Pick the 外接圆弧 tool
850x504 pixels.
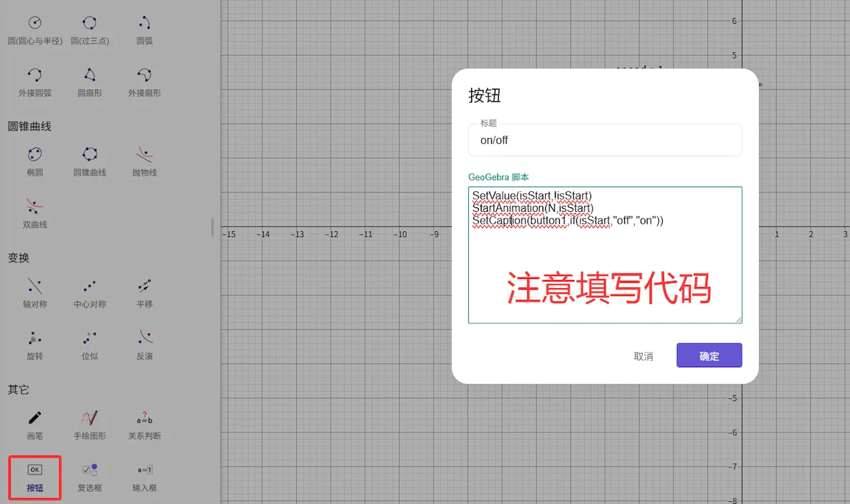click(x=35, y=82)
